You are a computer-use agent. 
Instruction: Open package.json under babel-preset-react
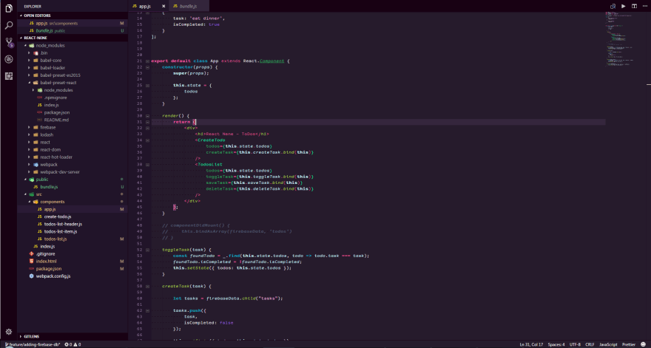click(x=72, y=112)
